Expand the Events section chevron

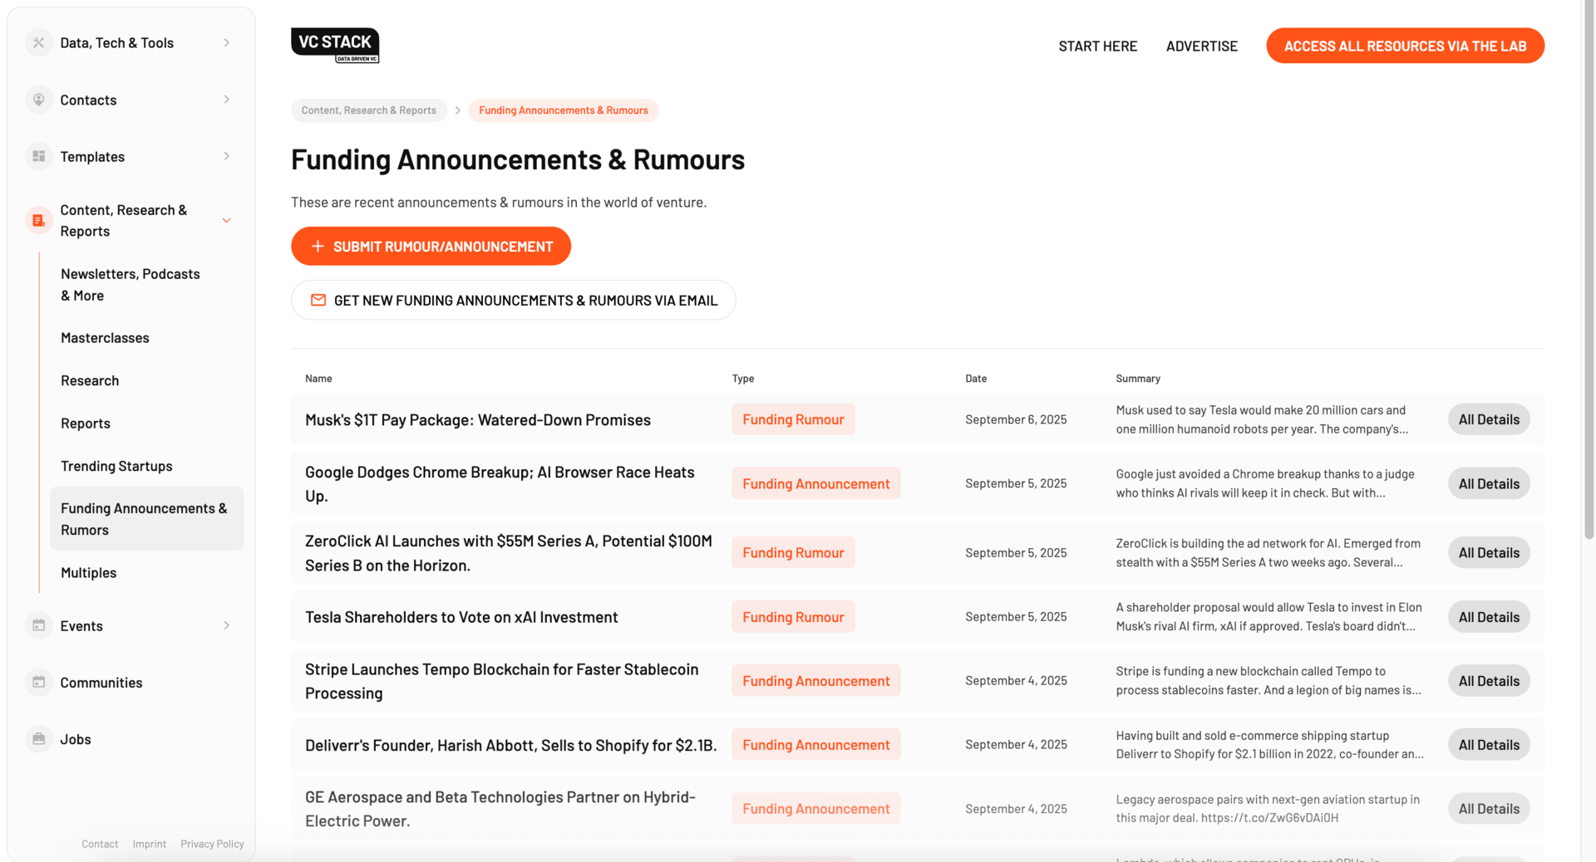(226, 625)
